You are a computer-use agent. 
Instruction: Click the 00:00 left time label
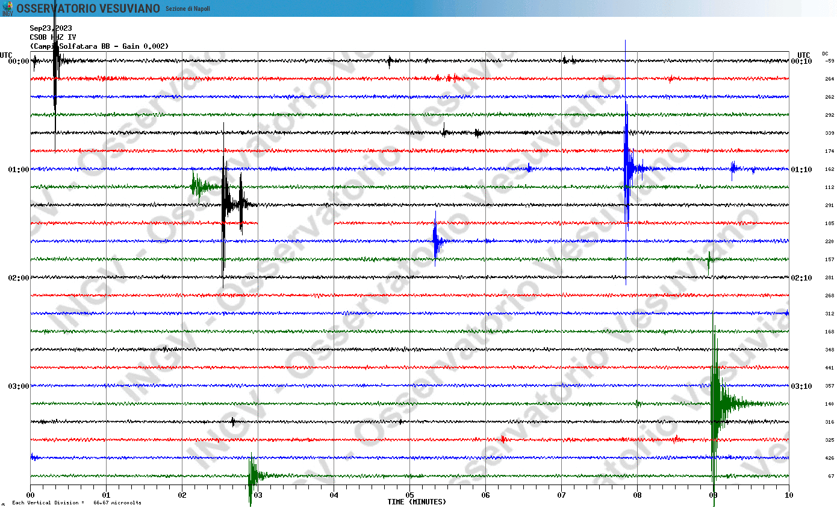coord(19,61)
